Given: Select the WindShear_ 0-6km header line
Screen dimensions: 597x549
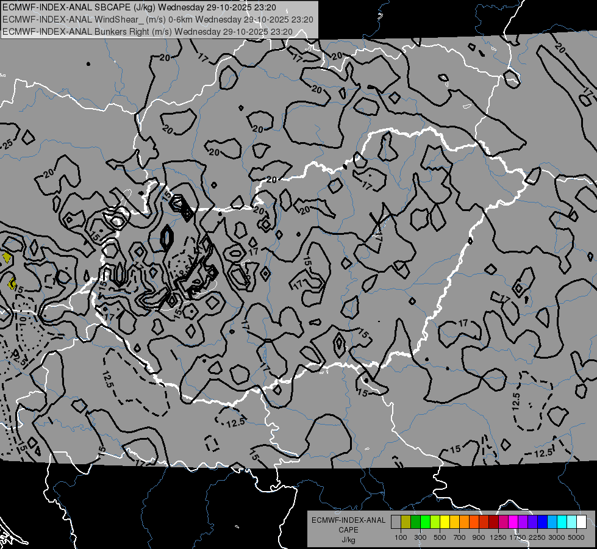Looking at the screenshot, I should tap(157, 20).
